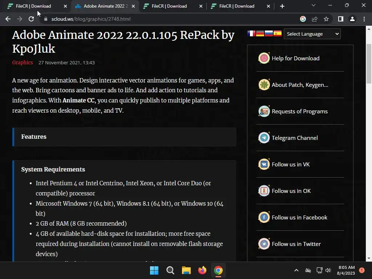The height and width of the screenshot is (279, 372).
Task: Switch to third FileCR Download tab
Action: (x=169, y=6)
